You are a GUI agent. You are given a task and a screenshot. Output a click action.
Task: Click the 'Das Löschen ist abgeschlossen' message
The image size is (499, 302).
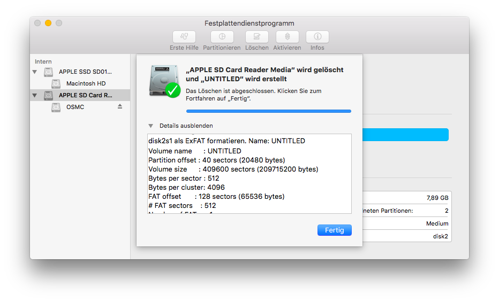tap(254, 95)
